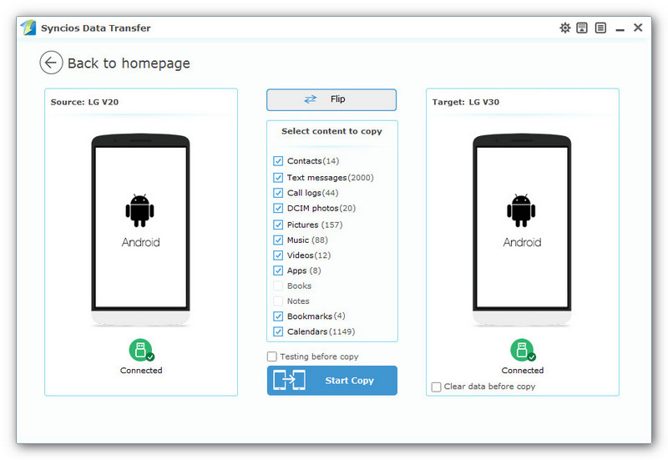Viewport: 668px width, 460px height.
Task: Click the source LG V20 phone image
Action: 140,230
